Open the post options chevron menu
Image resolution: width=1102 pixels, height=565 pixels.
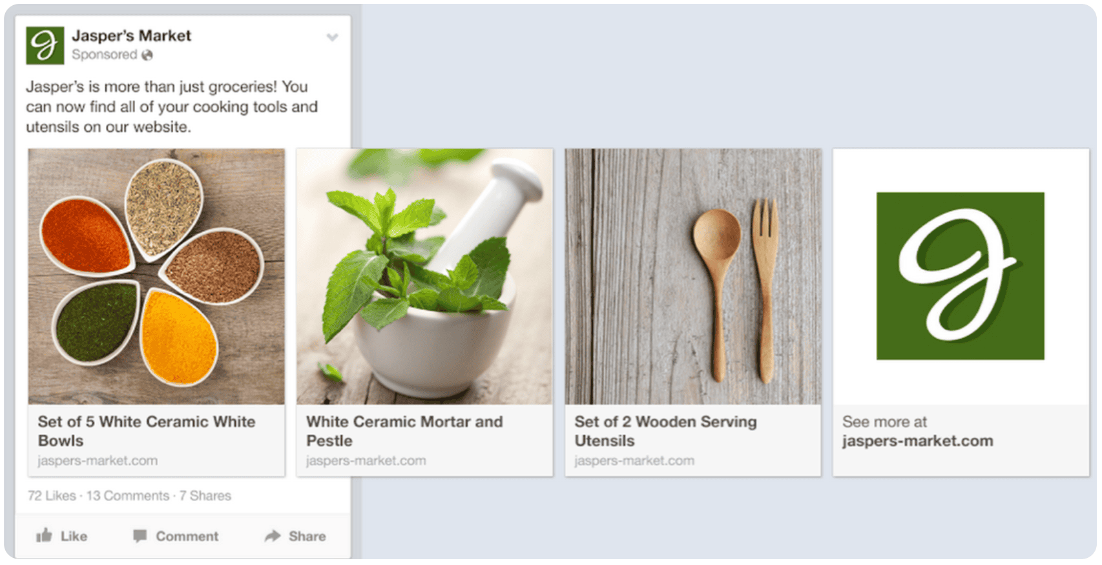(x=332, y=37)
